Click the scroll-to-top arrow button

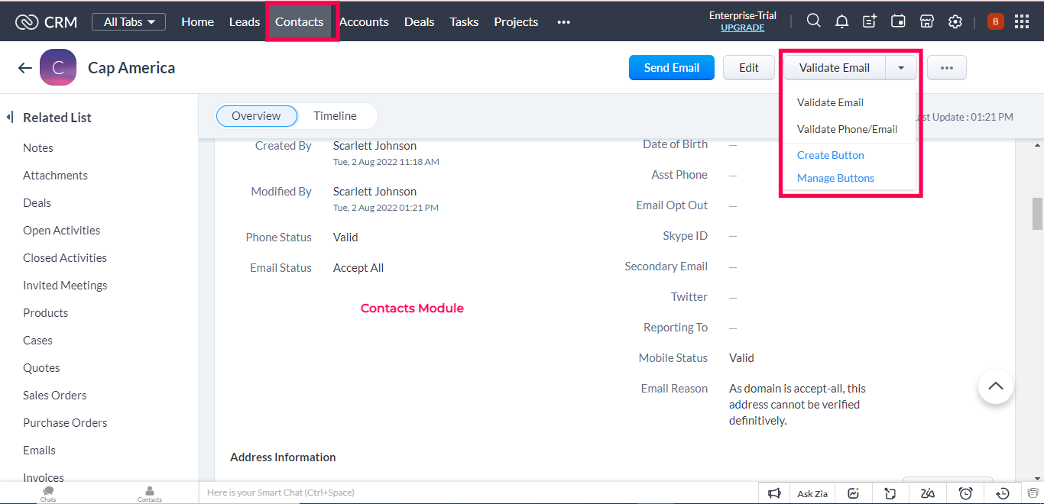click(996, 386)
